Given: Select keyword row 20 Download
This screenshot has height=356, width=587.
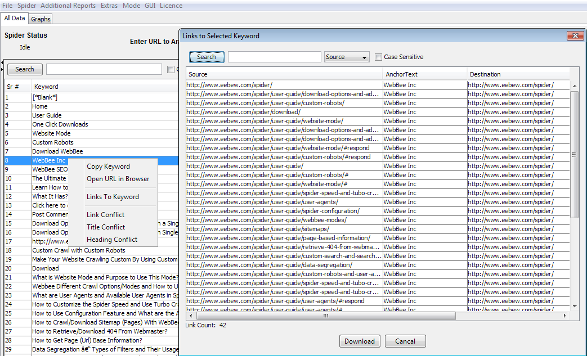Looking at the screenshot, I should 91,268.
